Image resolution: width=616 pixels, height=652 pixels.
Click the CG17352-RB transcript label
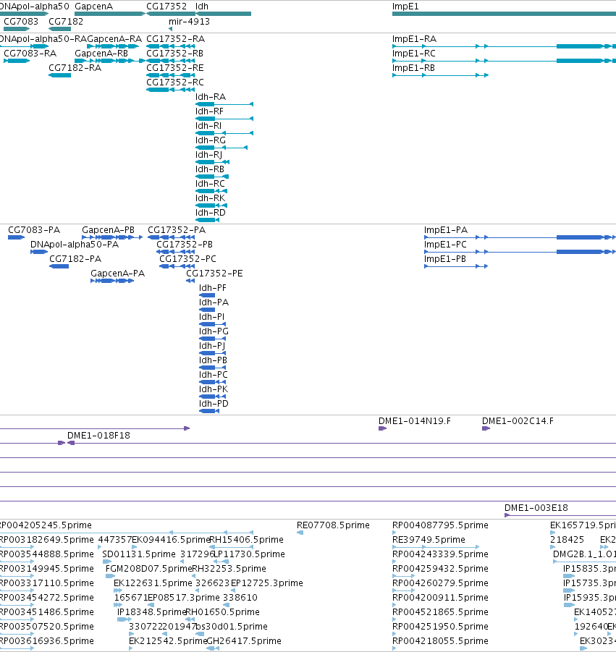click(174, 54)
